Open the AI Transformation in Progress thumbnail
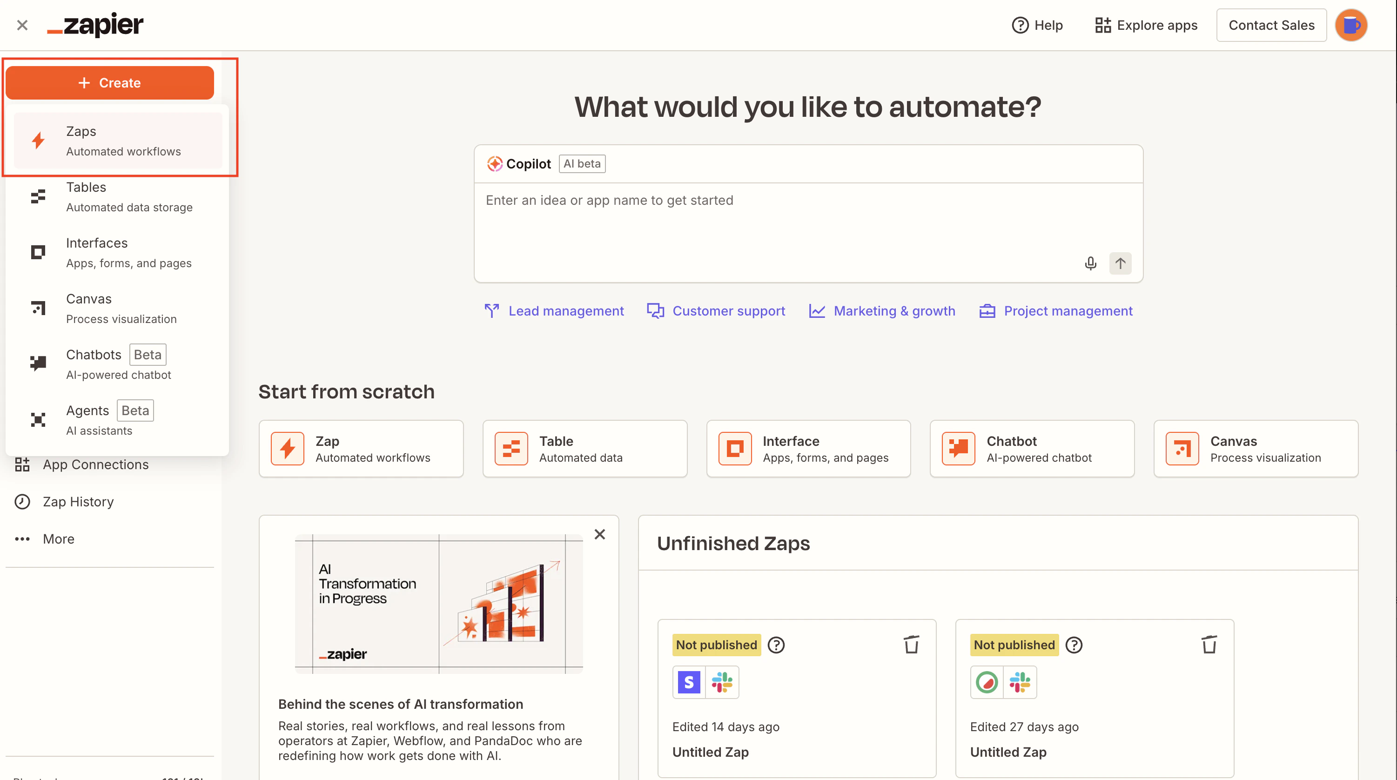 pos(439,604)
